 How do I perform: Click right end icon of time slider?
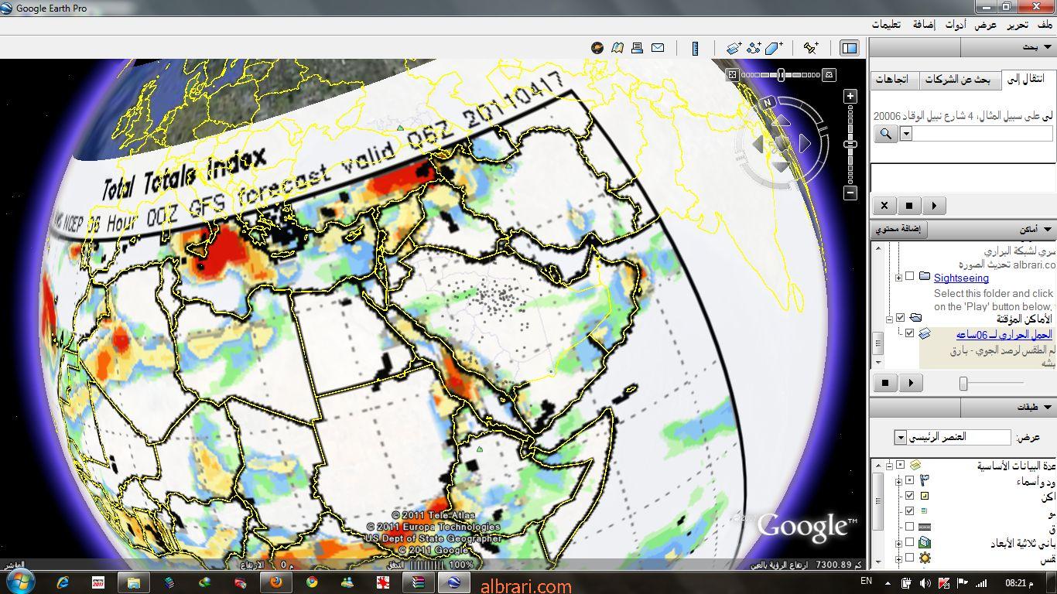[x=829, y=74]
